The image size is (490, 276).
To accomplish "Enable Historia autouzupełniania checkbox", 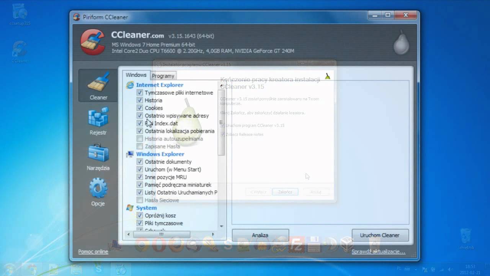I will coord(140,139).
